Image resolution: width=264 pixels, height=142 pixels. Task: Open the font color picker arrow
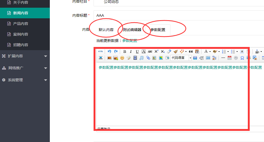pos(210,51)
